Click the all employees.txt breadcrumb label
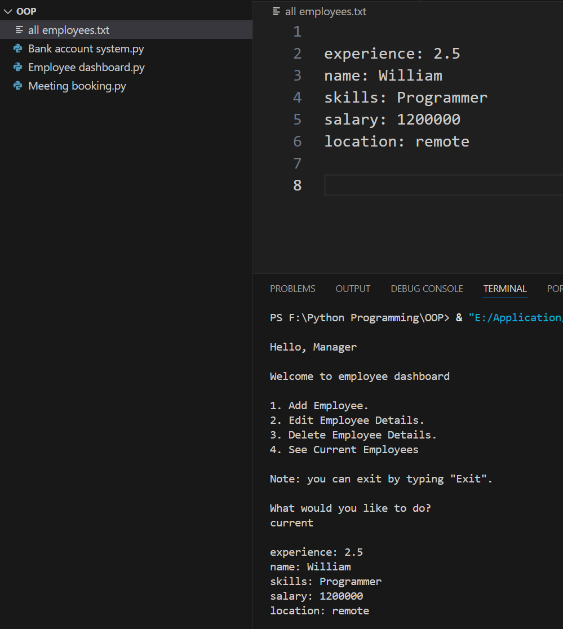Viewport: 563px width, 629px height. [325, 11]
